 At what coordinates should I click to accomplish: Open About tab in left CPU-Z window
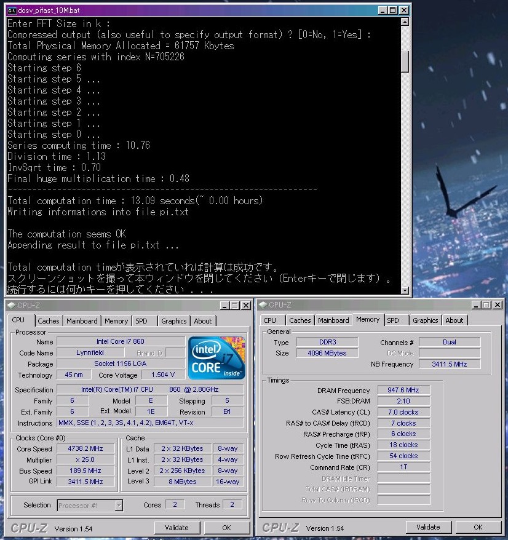tap(203, 320)
